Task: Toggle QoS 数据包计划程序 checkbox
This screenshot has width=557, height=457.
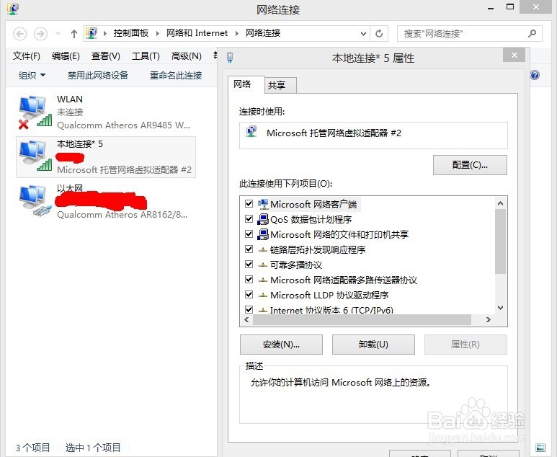Action: (x=249, y=219)
